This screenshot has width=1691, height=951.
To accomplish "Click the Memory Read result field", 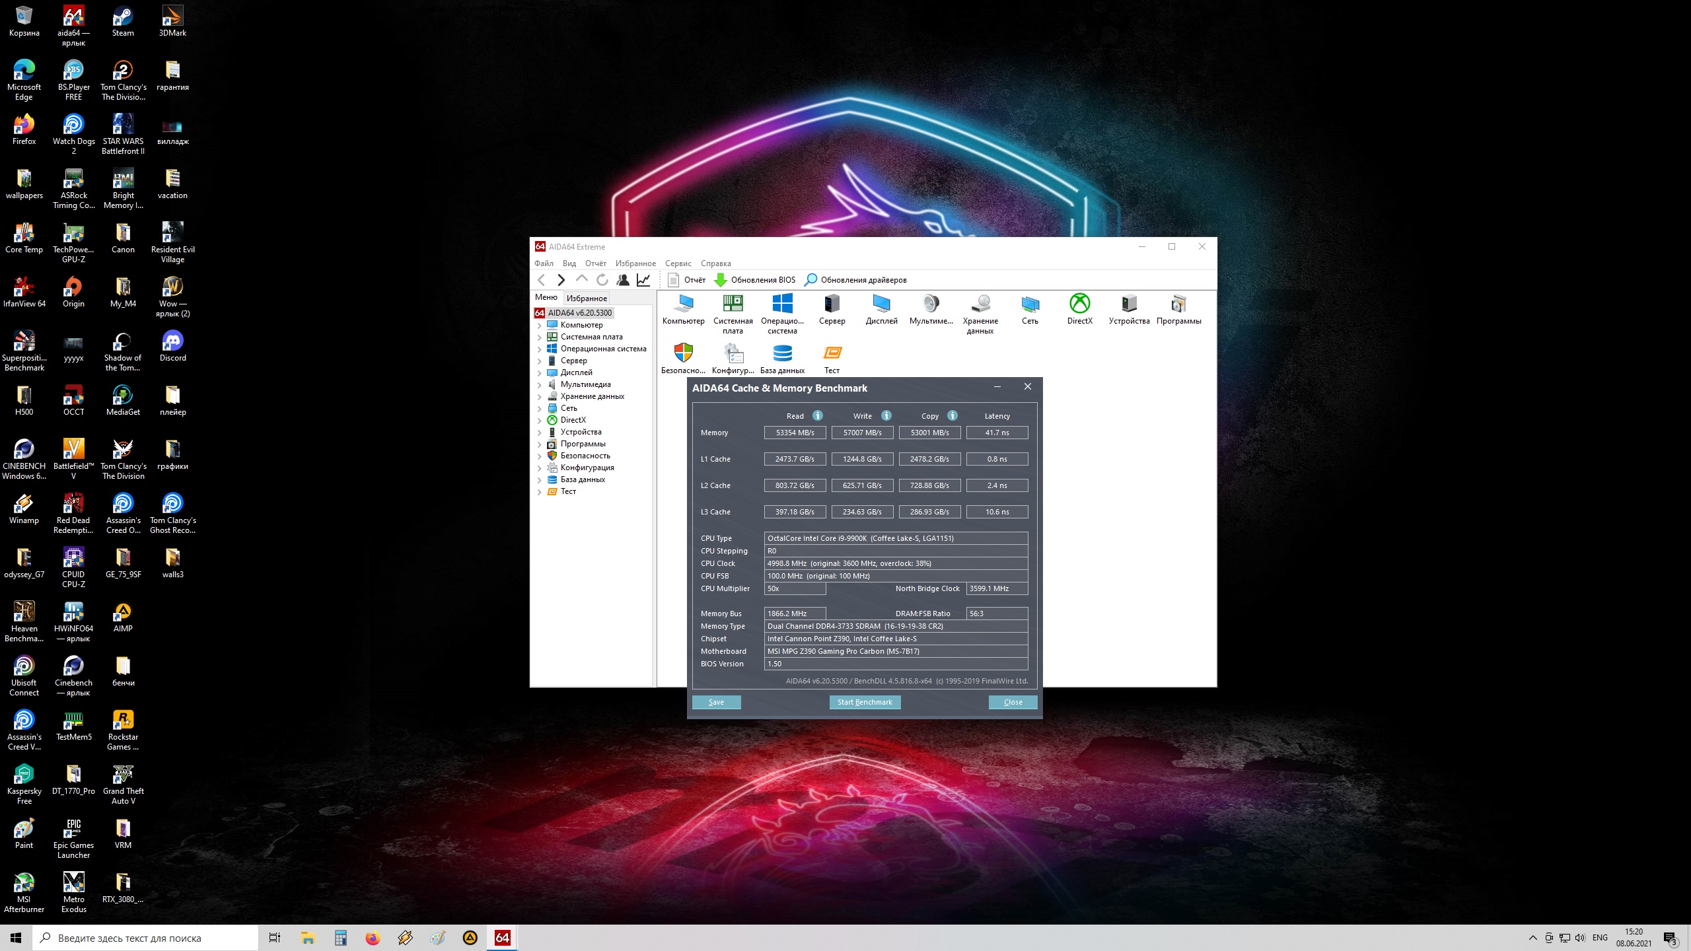I will pos(795,433).
